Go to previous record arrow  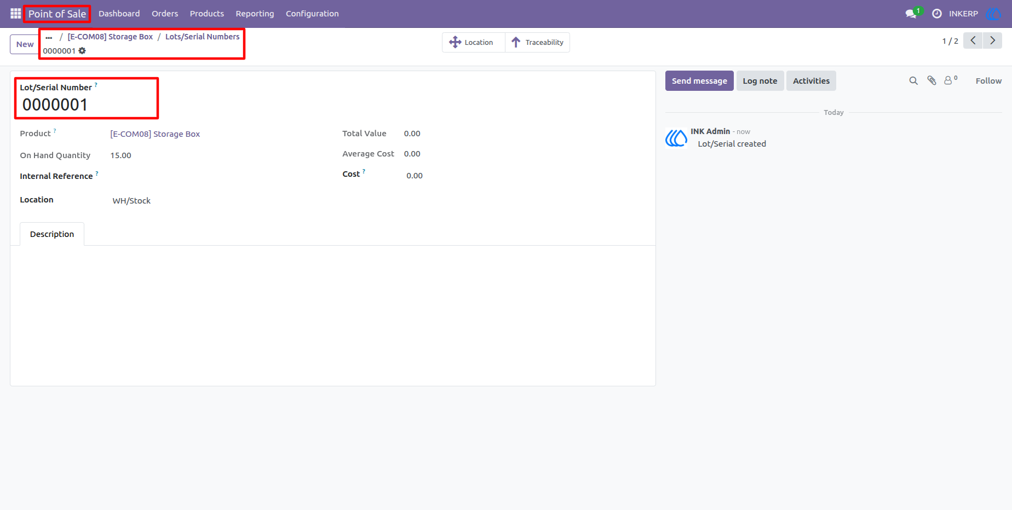tap(973, 40)
